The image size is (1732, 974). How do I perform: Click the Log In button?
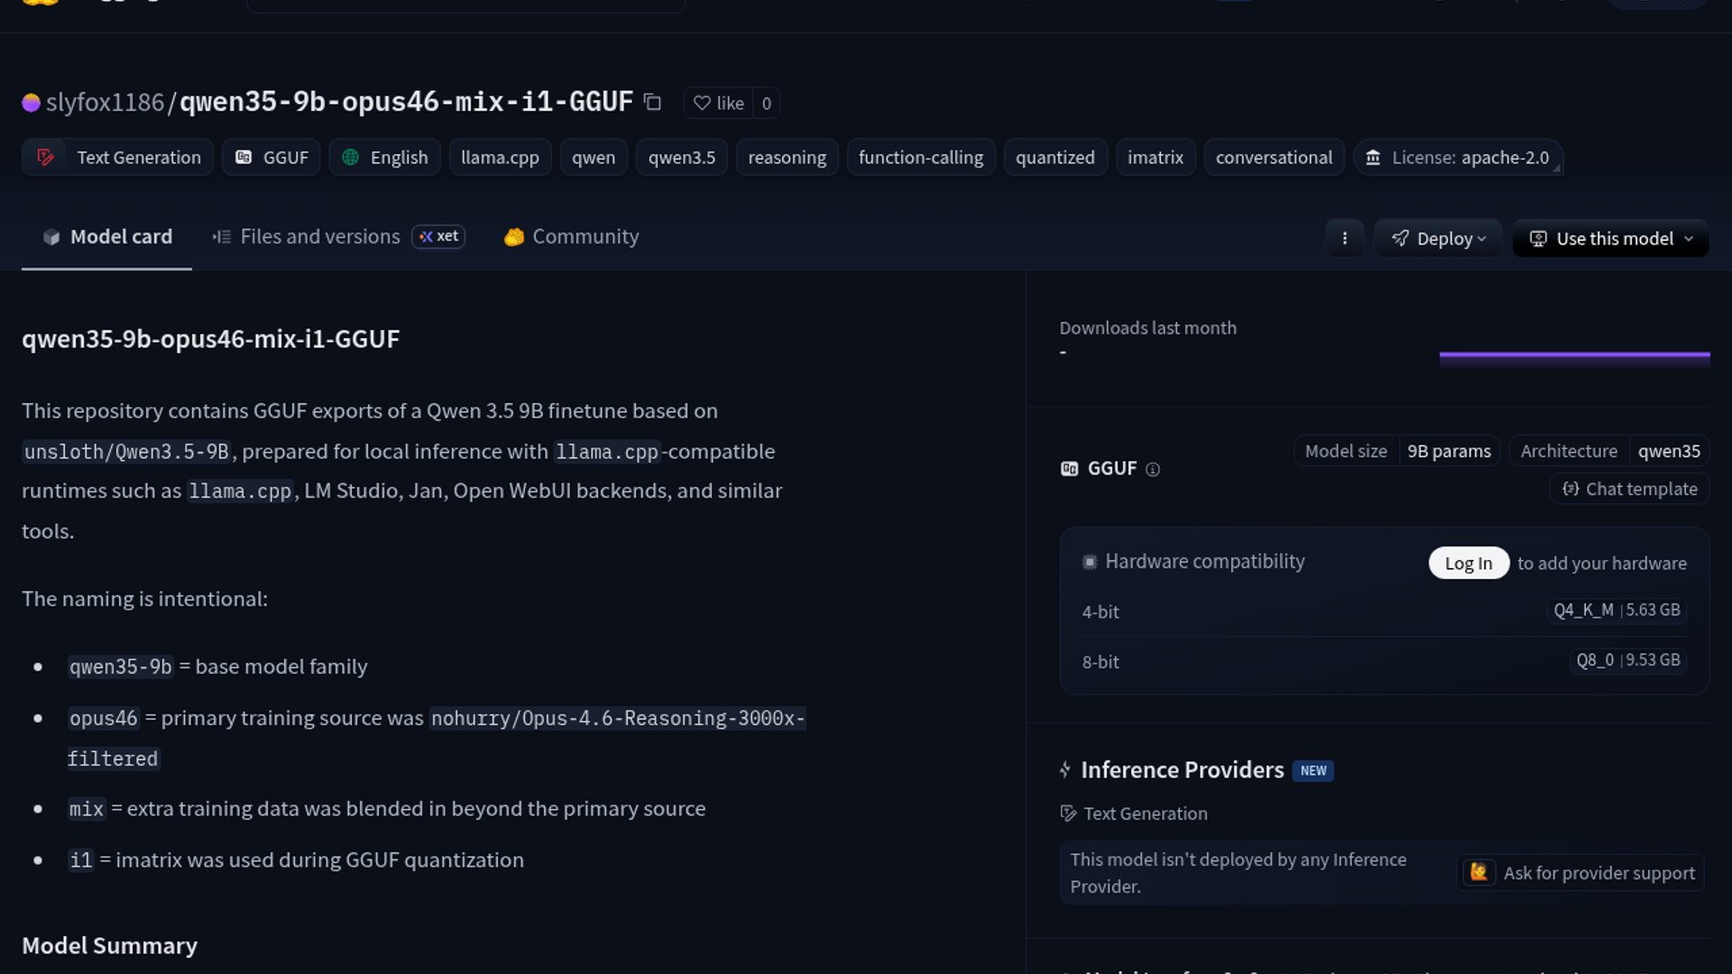tap(1468, 563)
